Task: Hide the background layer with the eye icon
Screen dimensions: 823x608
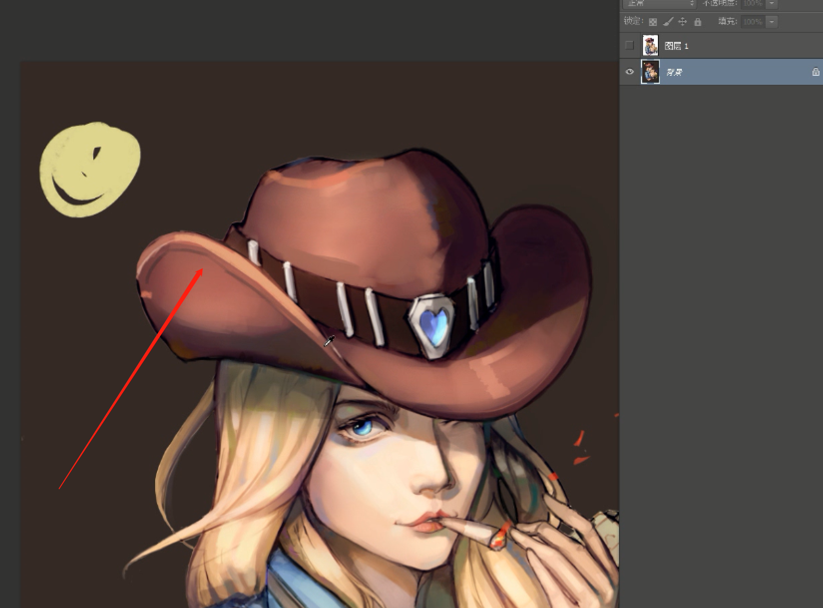Action: [x=629, y=72]
